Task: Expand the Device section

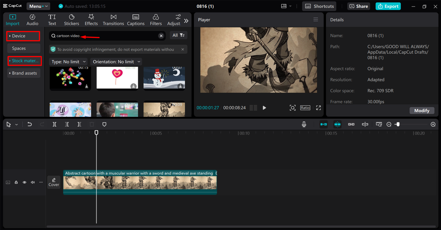Action: click(x=23, y=36)
